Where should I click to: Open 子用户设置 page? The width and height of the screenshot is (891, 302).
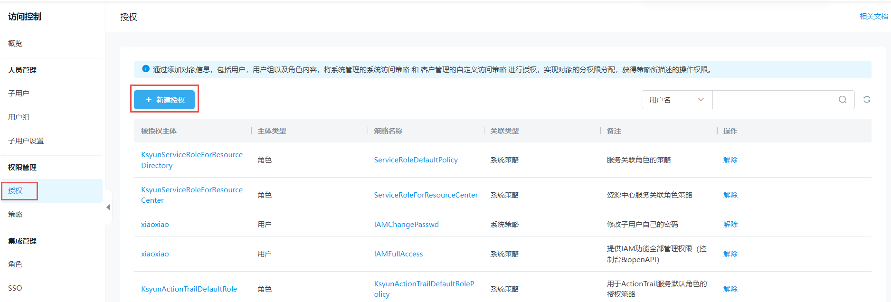pyautogui.click(x=26, y=141)
